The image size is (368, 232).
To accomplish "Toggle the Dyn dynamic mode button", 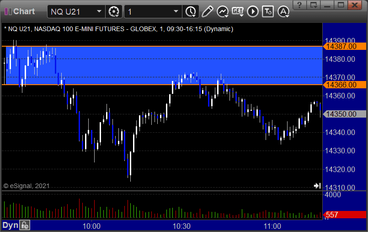I will (11, 226).
